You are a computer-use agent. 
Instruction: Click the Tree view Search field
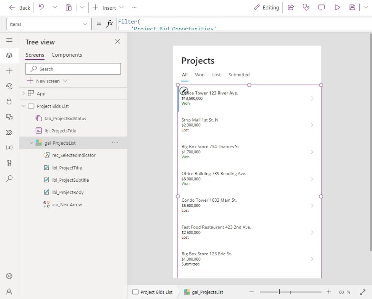(x=73, y=69)
